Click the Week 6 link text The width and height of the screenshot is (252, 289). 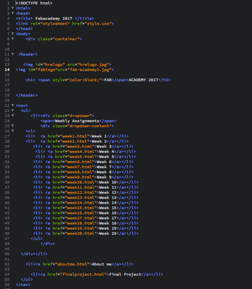104,162
